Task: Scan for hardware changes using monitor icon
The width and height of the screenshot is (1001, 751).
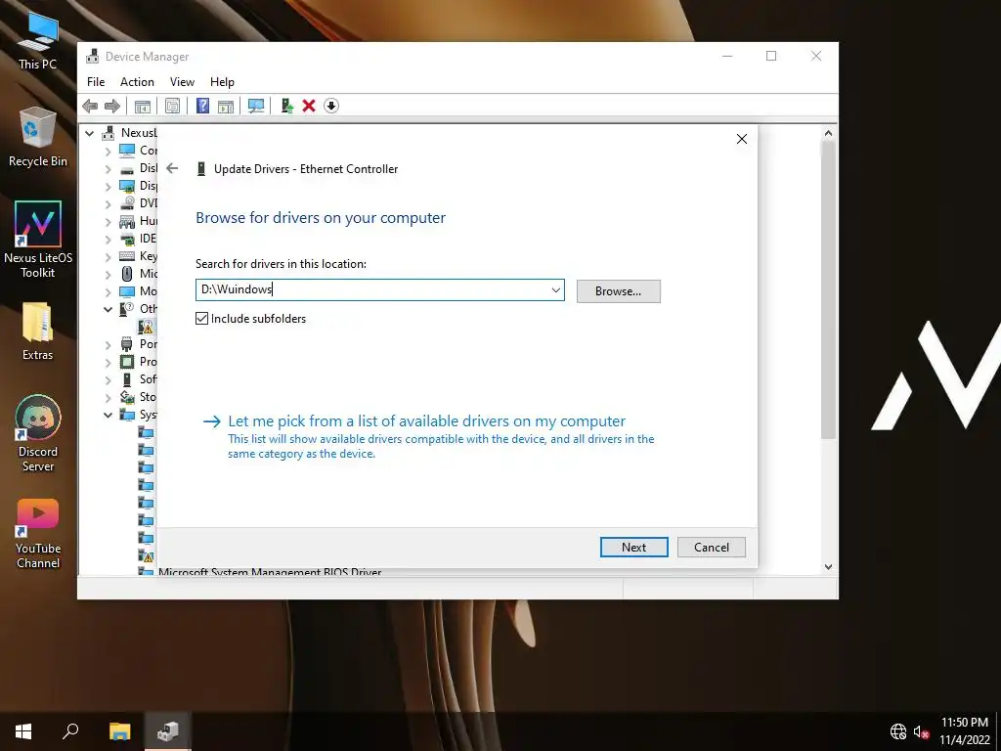Action: click(256, 106)
